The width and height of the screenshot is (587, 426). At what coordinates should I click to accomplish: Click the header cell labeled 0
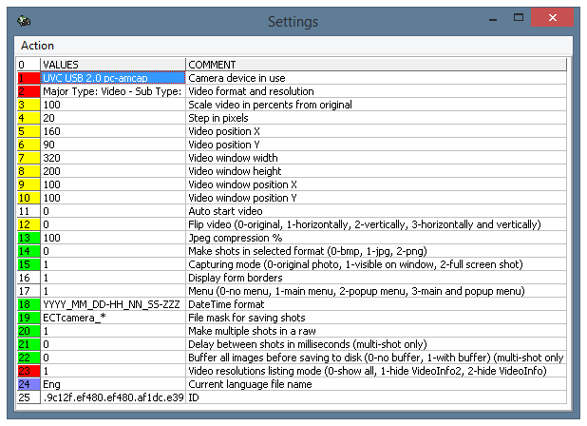pos(28,65)
